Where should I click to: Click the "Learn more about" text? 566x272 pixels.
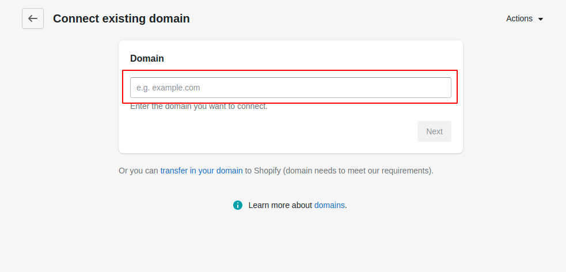pos(280,205)
